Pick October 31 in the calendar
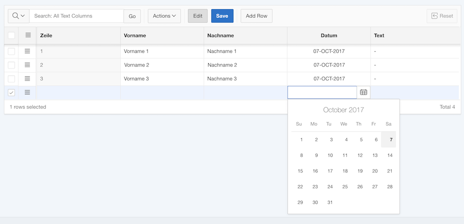464x224 pixels. coord(329,202)
